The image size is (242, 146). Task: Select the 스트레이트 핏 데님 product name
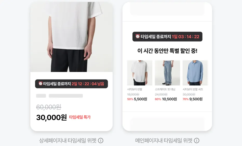pos(165,89)
